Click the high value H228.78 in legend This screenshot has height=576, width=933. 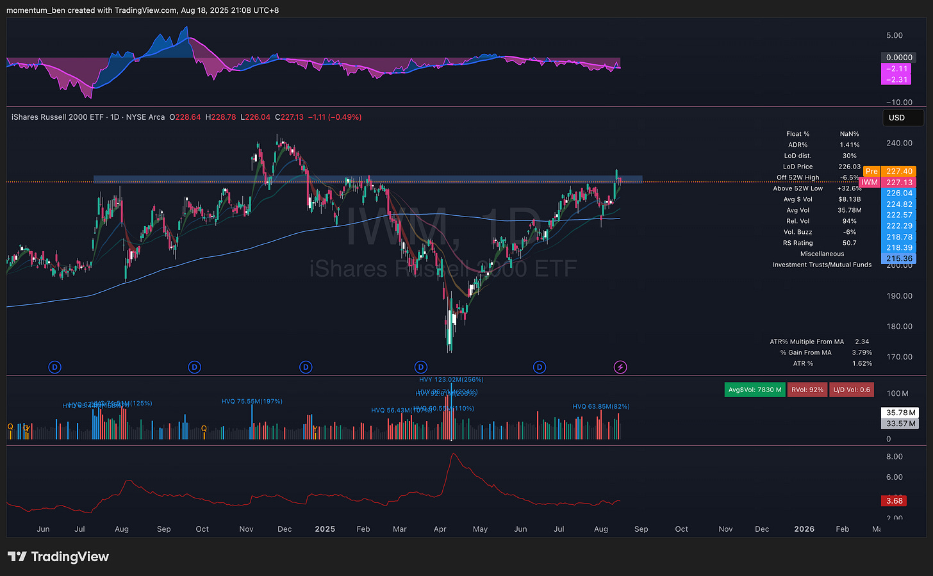220,117
